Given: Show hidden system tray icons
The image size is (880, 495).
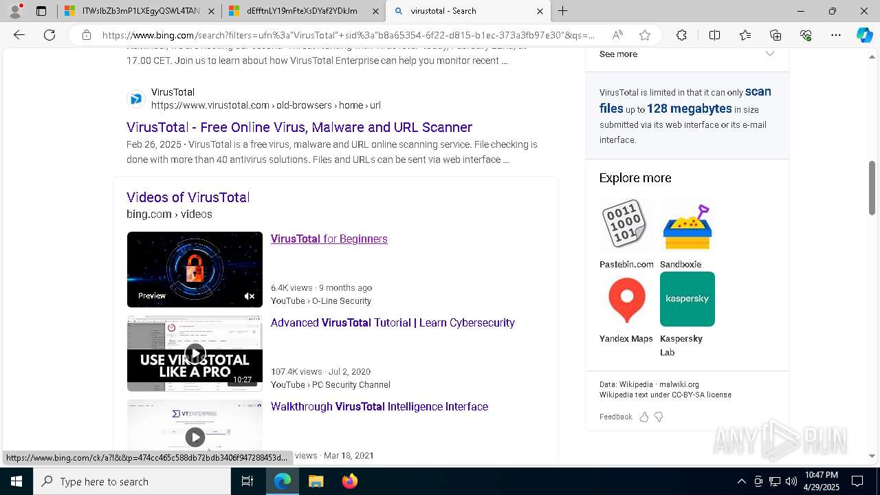Looking at the screenshot, I should coord(741,481).
